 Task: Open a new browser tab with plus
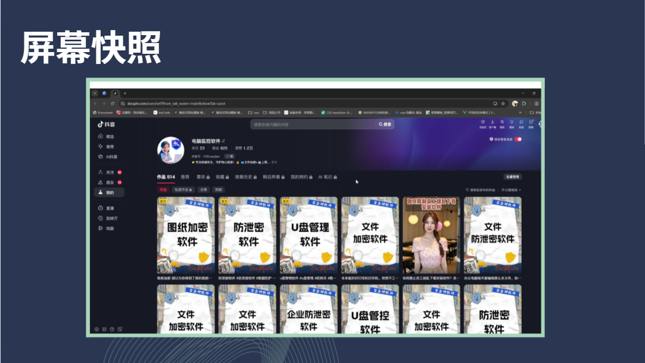pos(125,93)
